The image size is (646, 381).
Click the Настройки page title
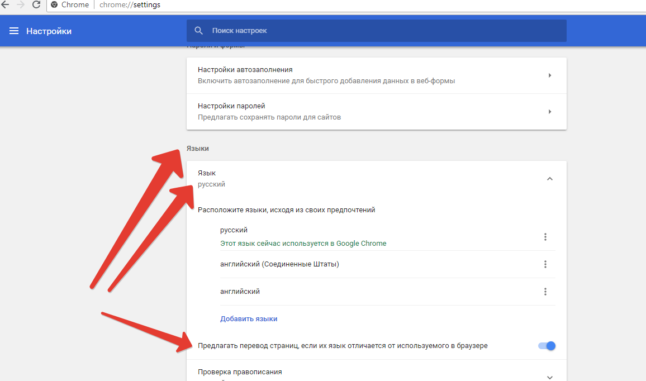click(x=49, y=31)
